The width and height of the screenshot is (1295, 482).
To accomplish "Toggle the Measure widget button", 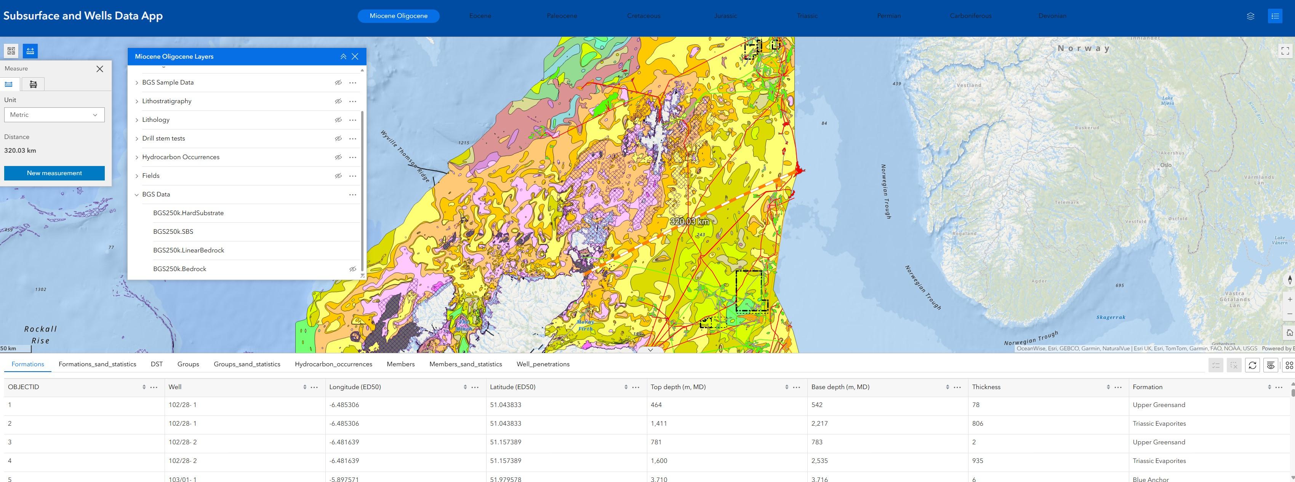I will point(30,51).
